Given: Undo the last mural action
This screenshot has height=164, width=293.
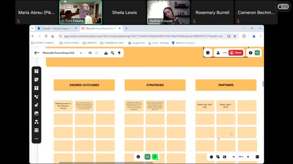Looking at the screenshot, I should [90, 53].
